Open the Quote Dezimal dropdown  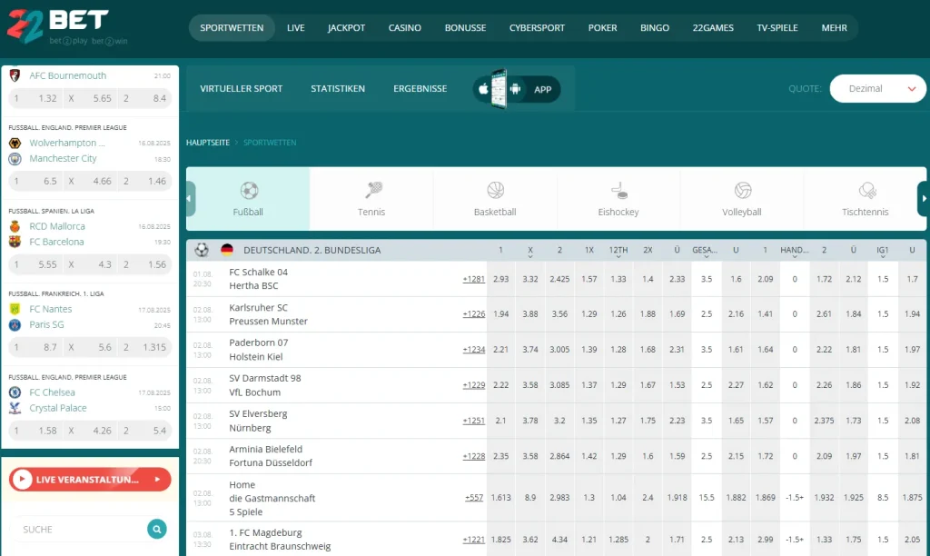tap(878, 88)
